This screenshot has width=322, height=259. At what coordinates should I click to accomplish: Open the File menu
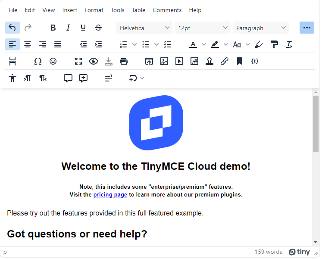pyautogui.click(x=13, y=10)
